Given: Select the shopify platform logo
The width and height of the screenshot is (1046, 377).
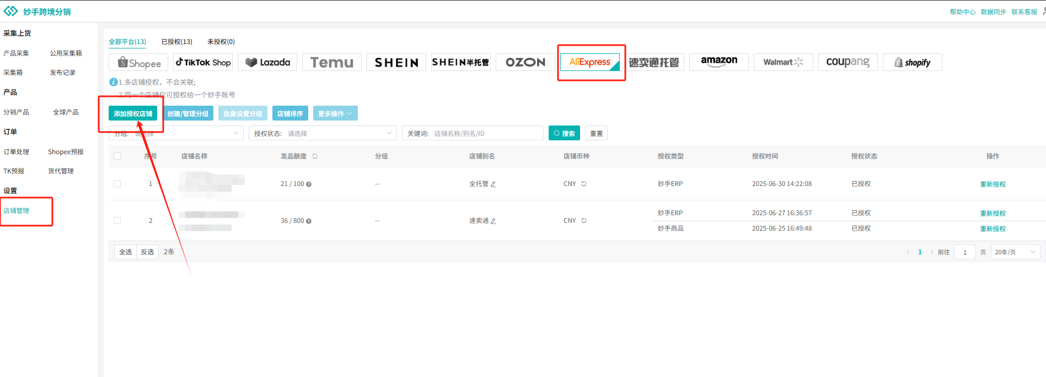Looking at the screenshot, I should point(913,62).
